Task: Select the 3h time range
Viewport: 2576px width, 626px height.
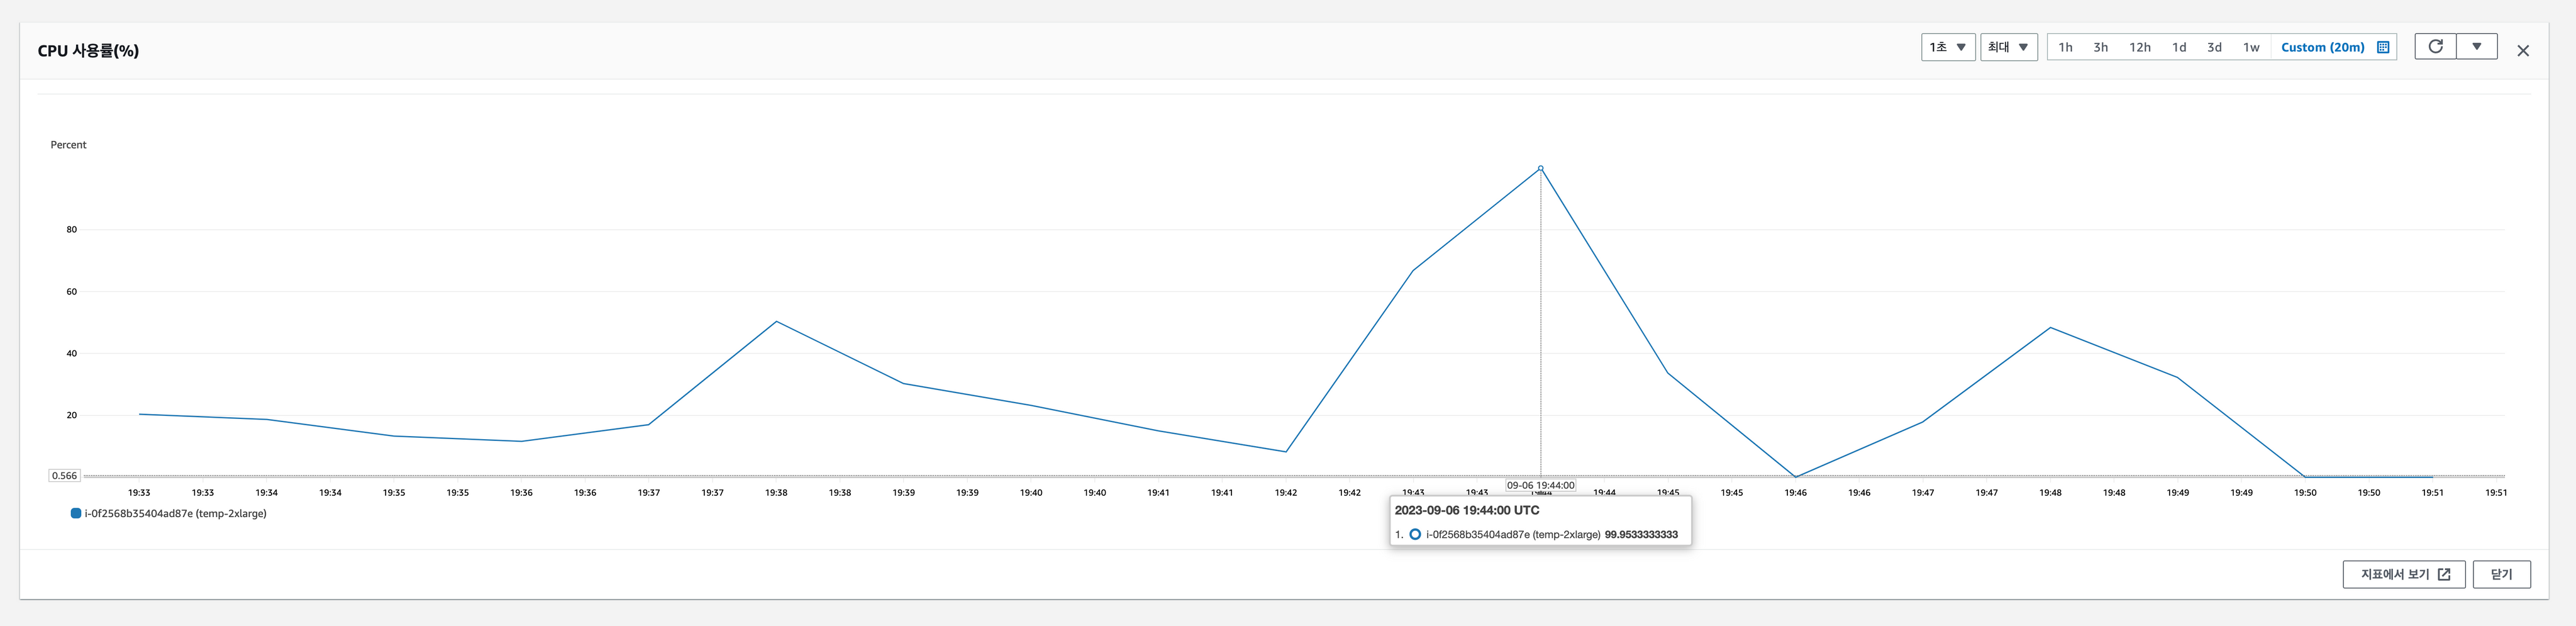Action: (x=2101, y=47)
